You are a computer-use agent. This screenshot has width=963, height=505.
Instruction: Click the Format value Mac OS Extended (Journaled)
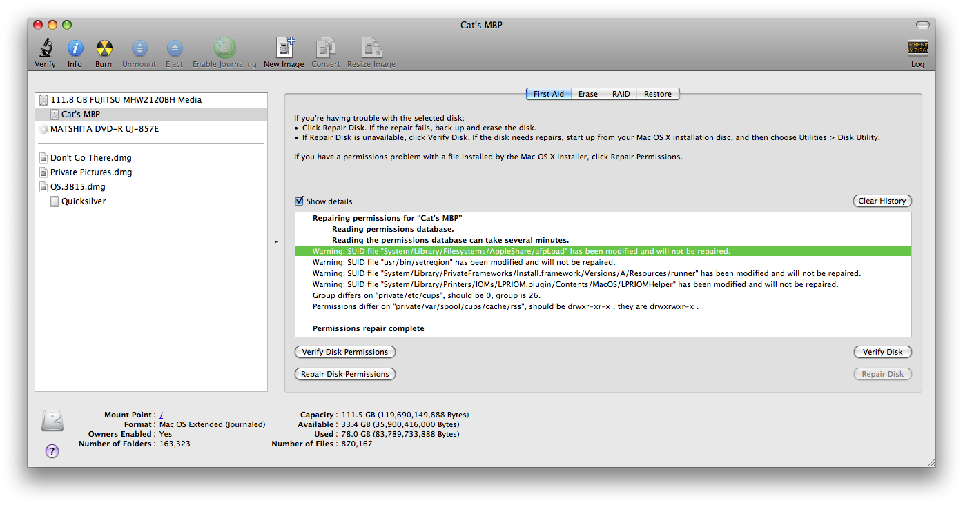[212, 425]
